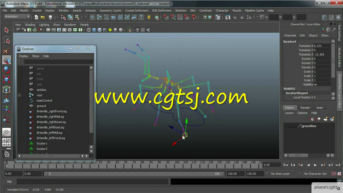Open Layer Editor Options menu
This screenshot has width=343, height=193.
point(302,113)
